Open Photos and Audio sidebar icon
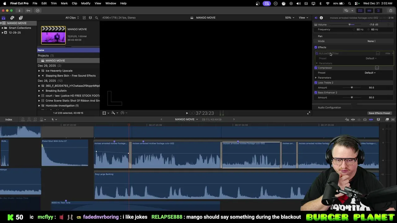 12,18
